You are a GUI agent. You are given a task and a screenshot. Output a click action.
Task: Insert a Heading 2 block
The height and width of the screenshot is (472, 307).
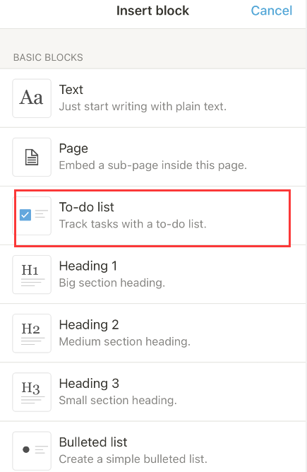tap(153, 334)
